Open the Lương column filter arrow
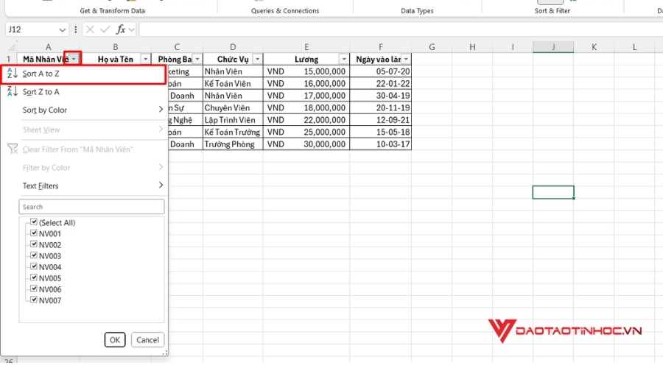Viewport: 663px width, 368px height. coord(343,59)
